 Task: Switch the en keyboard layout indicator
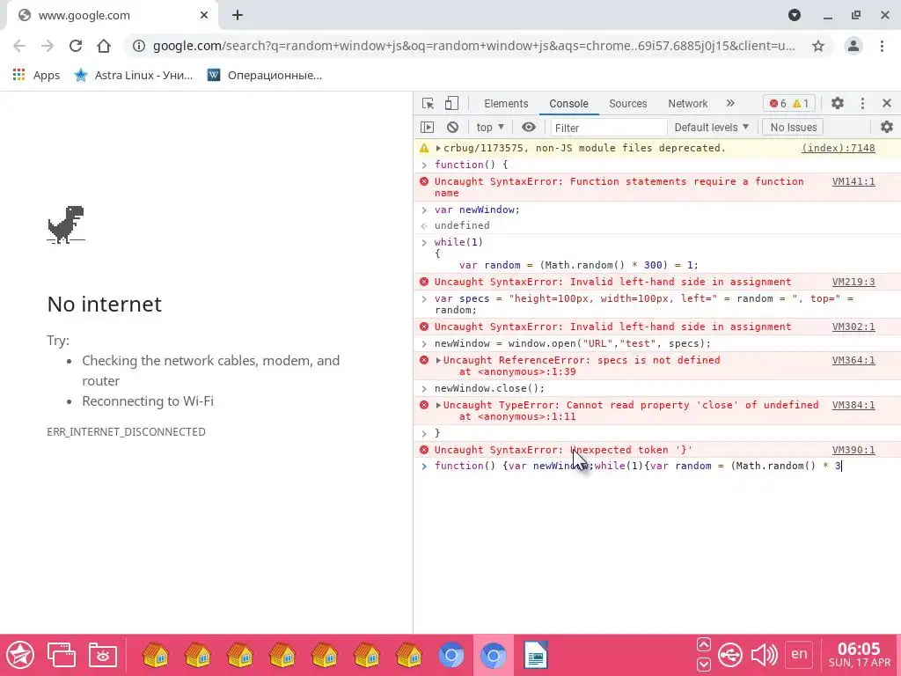pos(799,654)
